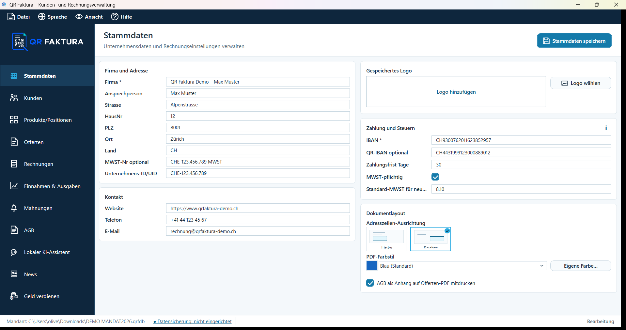626x330 pixels.
Task: Click the E-Mail input field
Action: 258,231
